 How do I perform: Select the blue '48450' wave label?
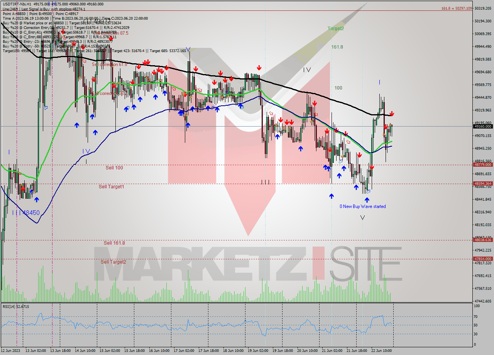click(x=31, y=213)
